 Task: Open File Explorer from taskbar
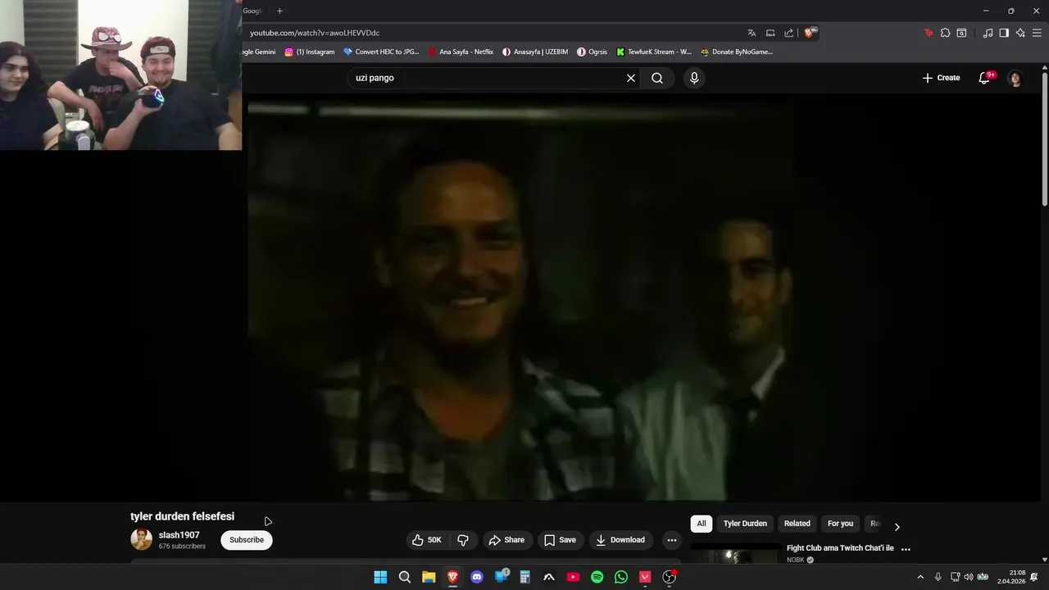coord(429,577)
